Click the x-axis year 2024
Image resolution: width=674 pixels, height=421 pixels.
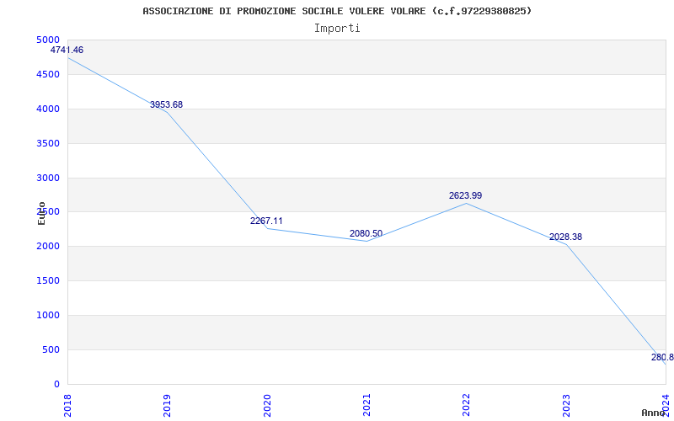tap(666, 406)
